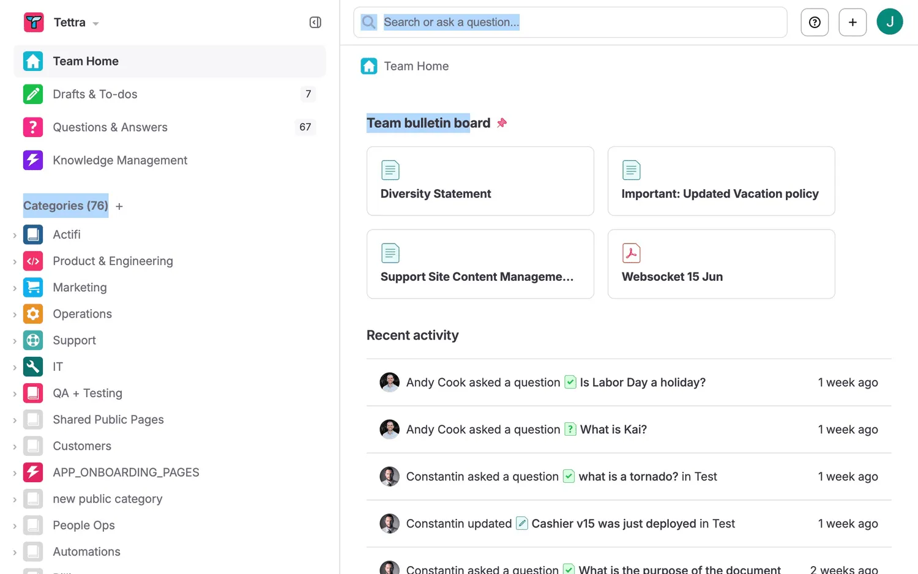Click the plus create-new button
Screen dimensions: 918x574
853,23
